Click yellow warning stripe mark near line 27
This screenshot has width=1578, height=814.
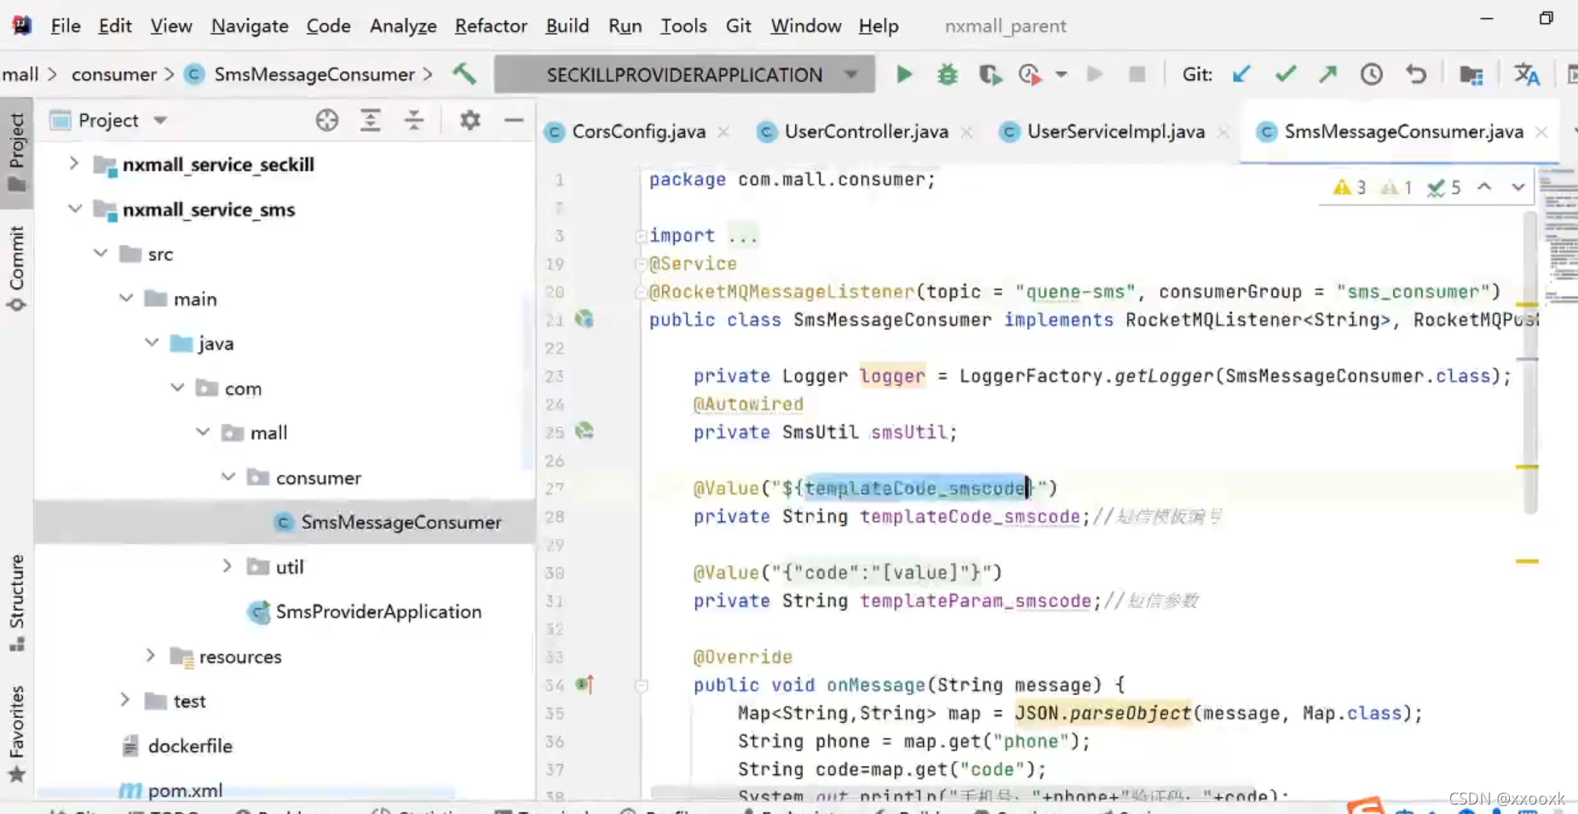tap(1527, 467)
